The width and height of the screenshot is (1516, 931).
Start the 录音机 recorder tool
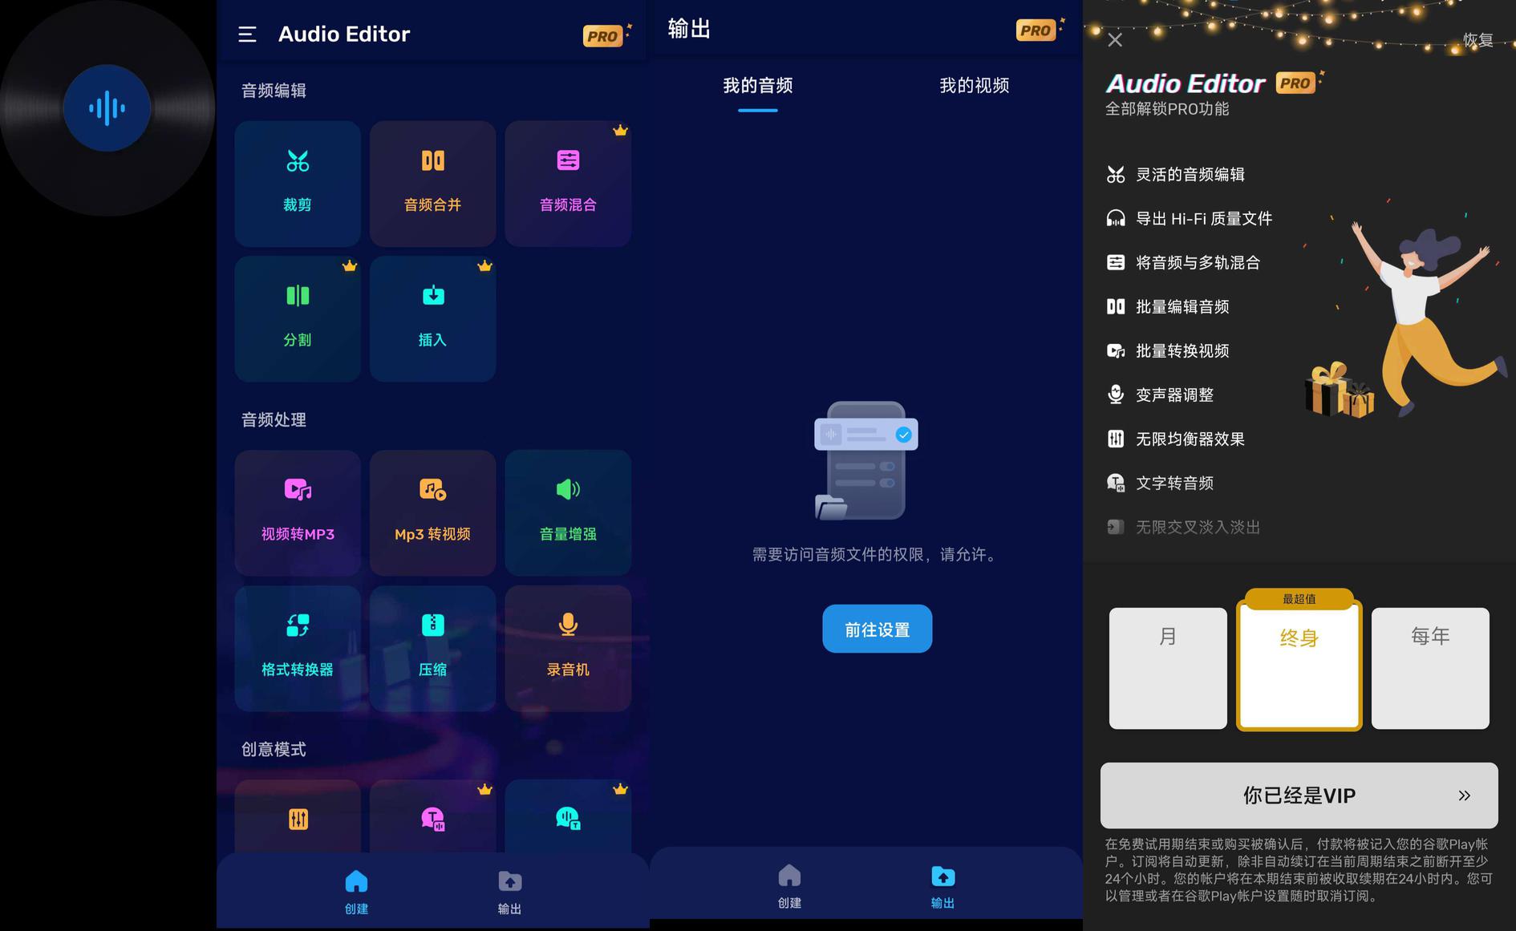pyautogui.click(x=568, y=647)
